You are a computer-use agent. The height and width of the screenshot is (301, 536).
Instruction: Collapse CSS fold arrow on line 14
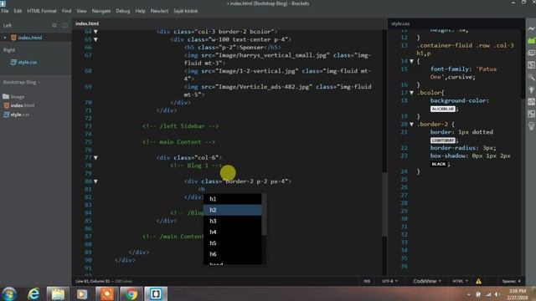point(411,61)
